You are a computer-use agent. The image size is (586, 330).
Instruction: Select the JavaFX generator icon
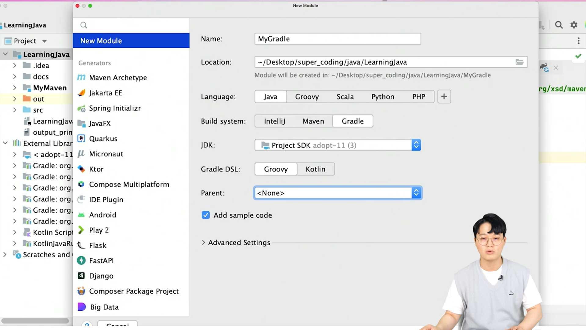[81, 123]
